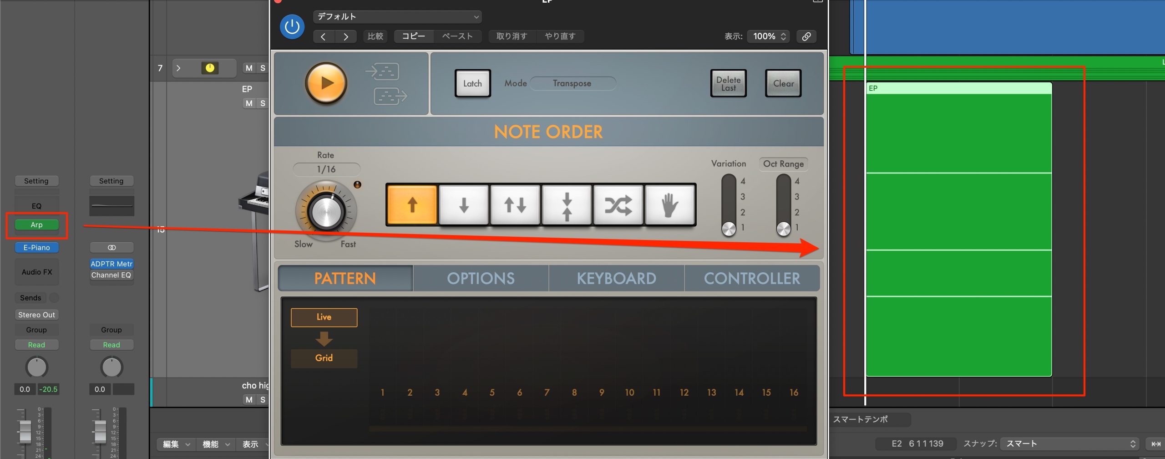Click the 取り消す undo button

pyautogui.click(x=512, y=36)
